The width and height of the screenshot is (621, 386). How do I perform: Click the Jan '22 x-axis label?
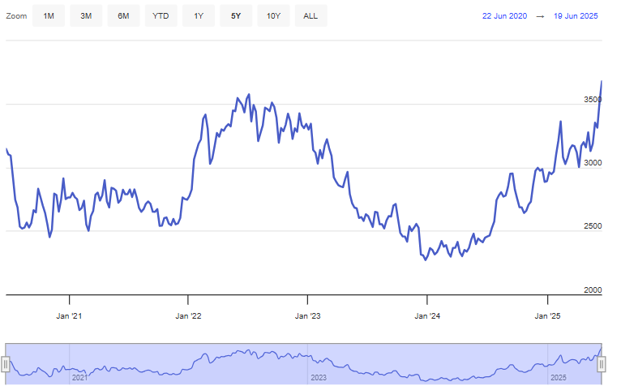187,315
